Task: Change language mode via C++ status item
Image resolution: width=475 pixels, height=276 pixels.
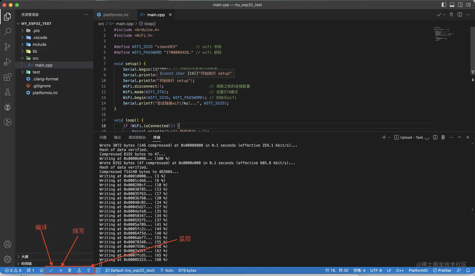Action: (400, 270)
